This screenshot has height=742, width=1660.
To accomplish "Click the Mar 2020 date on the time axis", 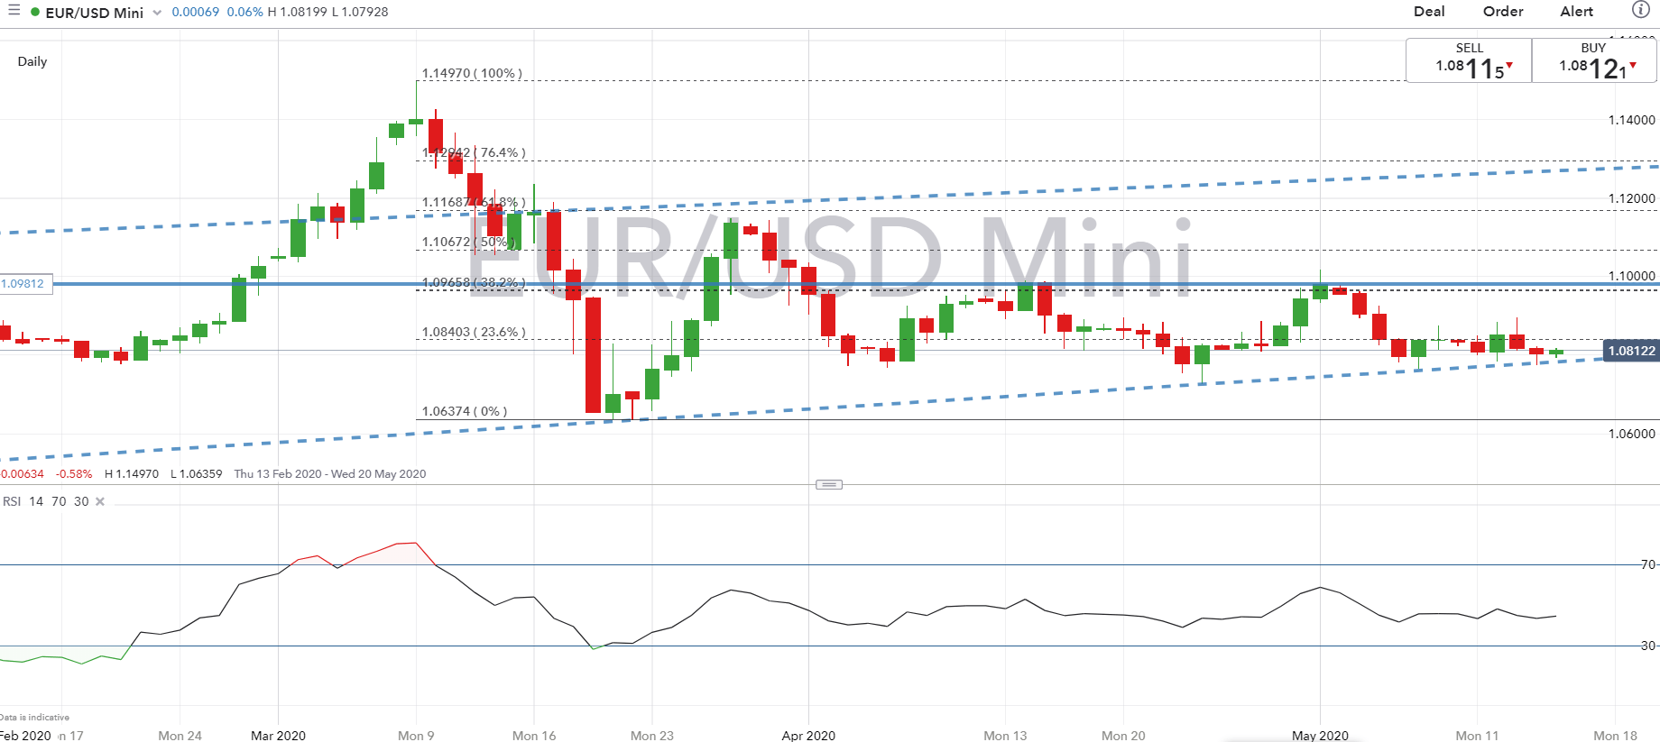I will pos(278,736).
